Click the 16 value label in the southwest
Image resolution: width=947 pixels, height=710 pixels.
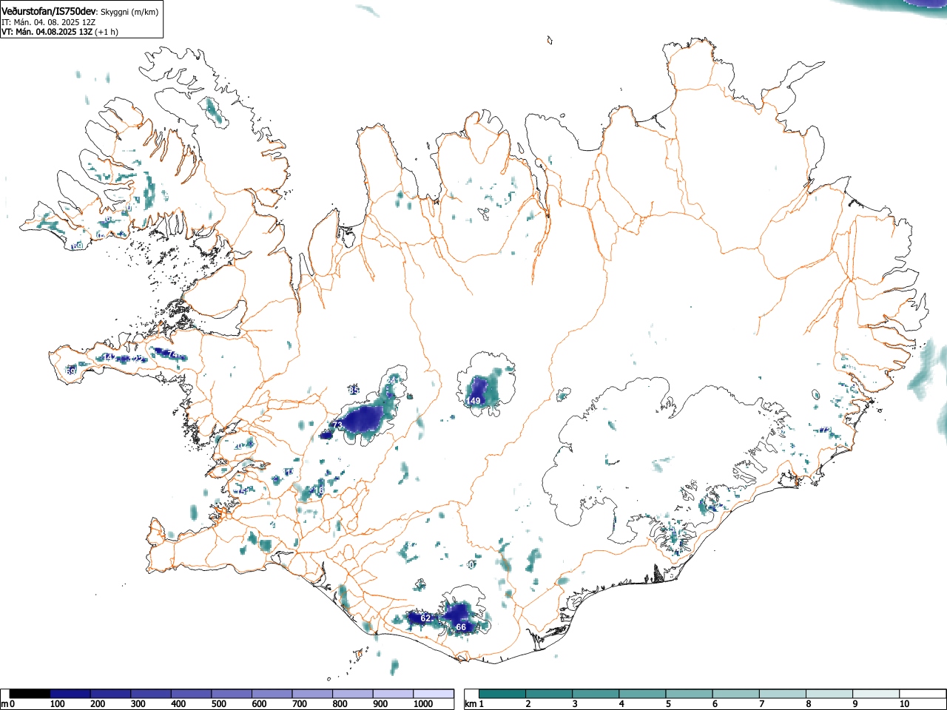pyautogui.click(x=320, y=491)
